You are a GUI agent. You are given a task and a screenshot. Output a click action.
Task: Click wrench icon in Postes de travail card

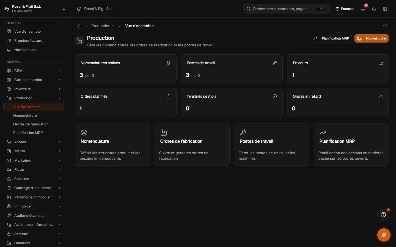coord(243,133)
